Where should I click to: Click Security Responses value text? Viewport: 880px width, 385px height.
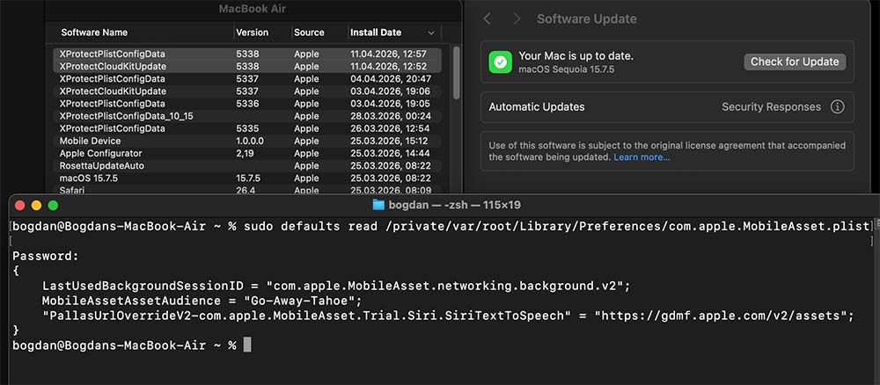pyautogui.click(x=771, y=107)
